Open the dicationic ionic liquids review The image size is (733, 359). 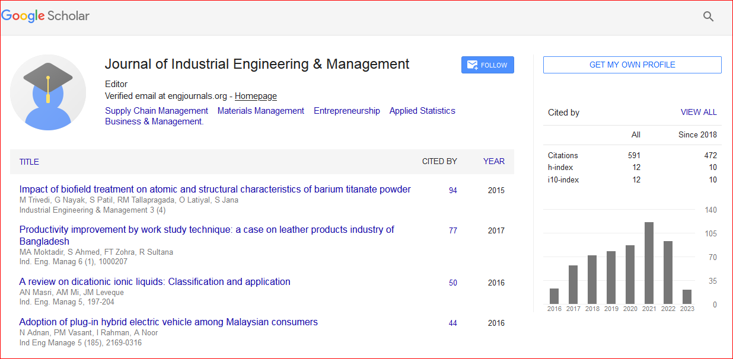(x=155, y=282)
